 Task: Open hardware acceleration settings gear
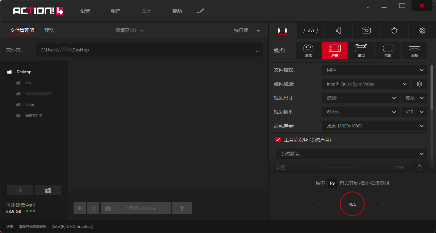(x=419, y=84)
